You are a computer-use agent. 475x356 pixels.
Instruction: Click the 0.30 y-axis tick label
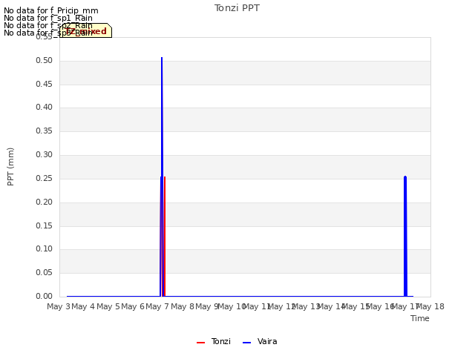point(45,155)
